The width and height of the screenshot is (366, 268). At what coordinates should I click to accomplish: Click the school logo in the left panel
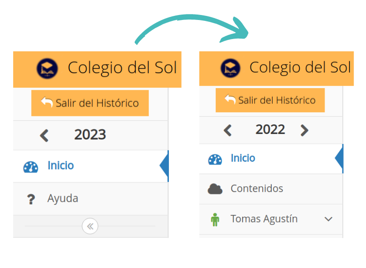click(47, 68)
